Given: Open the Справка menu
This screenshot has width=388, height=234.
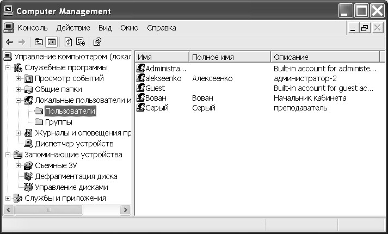Looking at the screenshot, I should click(162, 28).
